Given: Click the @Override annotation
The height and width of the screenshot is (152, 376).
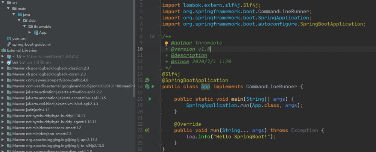Looking at the screenshot, I should tap(188, 124).
